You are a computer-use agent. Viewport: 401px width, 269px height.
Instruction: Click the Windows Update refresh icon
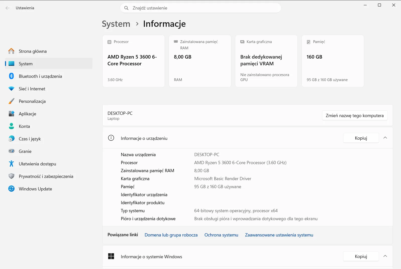[11, 189]
